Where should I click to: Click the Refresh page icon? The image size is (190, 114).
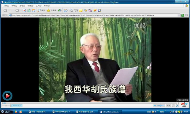click(x=29, y=11)
